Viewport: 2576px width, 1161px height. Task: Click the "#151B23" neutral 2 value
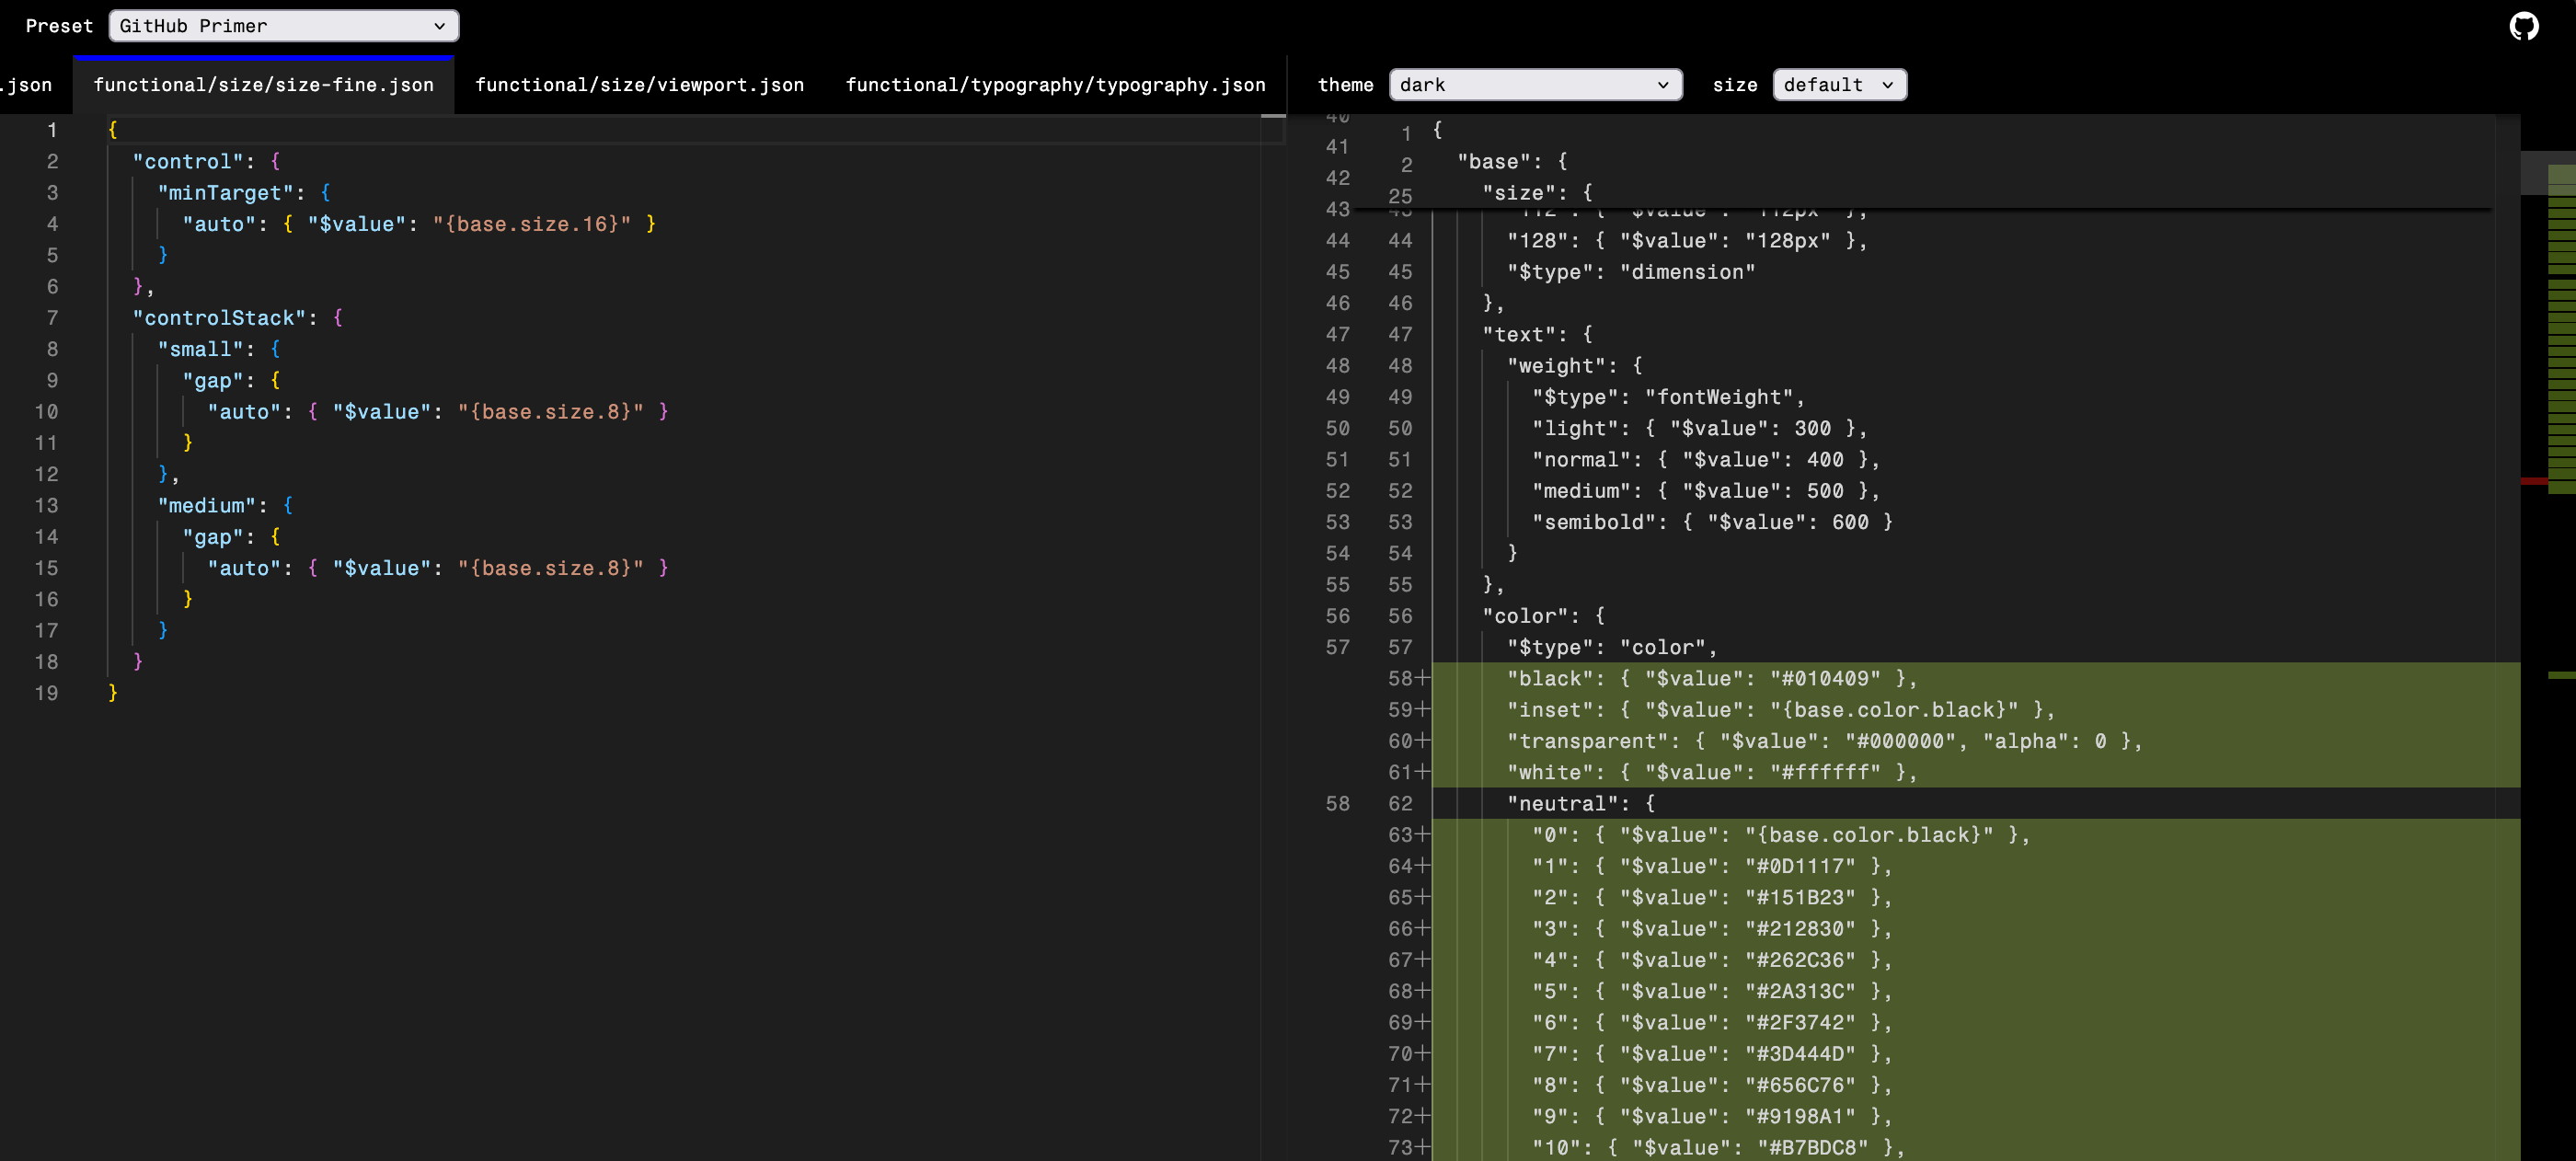pos(1800,898)
